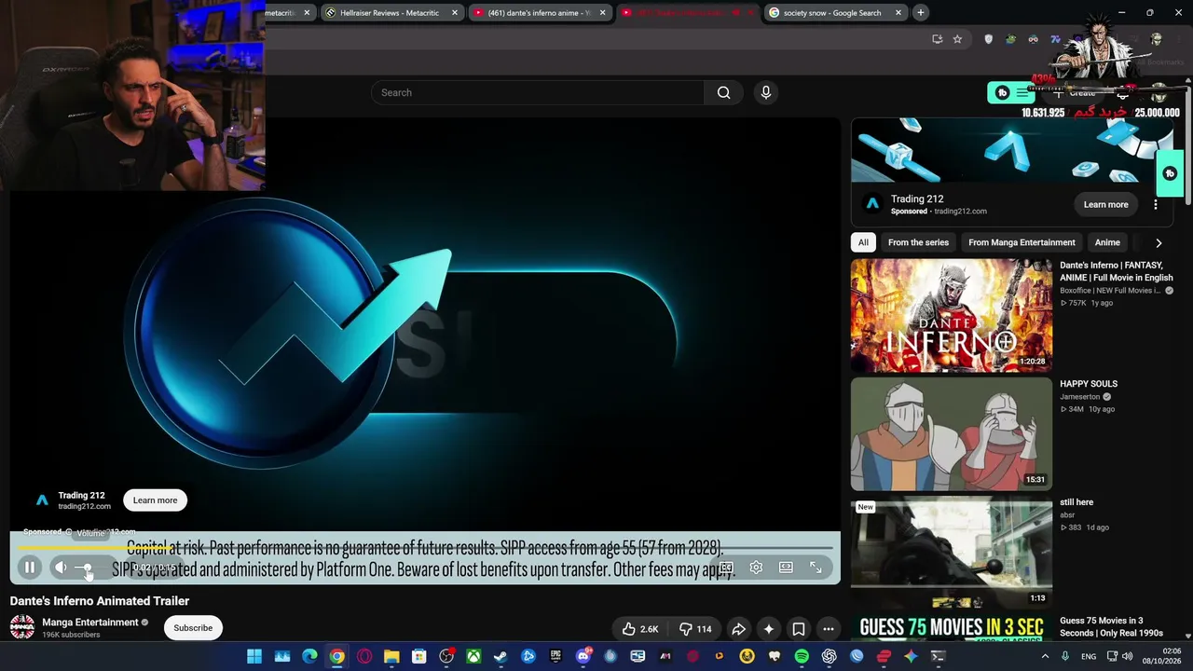Click the install app icon in the address bar
Screen dimensions: 1193x671
click(x=937, y=39)
